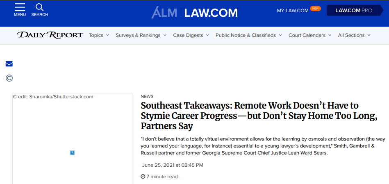Expand the Case Digests dropdown
The height and width of the screenshot is (184, 389).
[191, 35]
